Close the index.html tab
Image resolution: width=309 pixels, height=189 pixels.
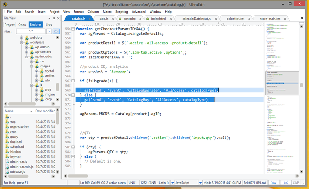171,19
